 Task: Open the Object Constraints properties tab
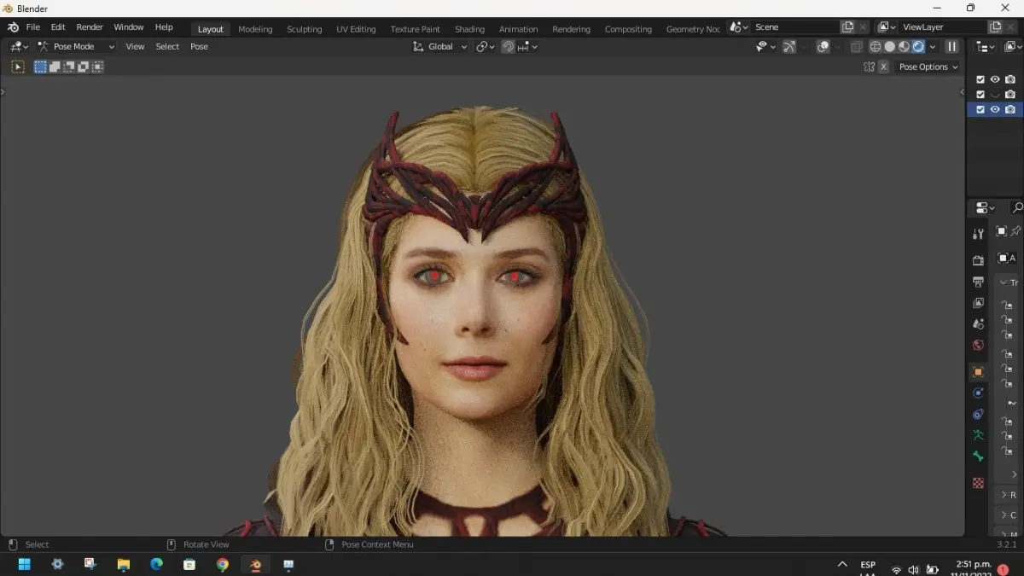979,415
